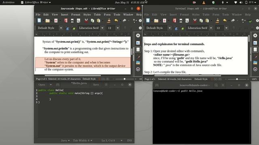259x145 pixels.
Task: Click Cut scissors icon in Sourcecode Steps window
Action: pyautogui.click(x=86, y=21)
